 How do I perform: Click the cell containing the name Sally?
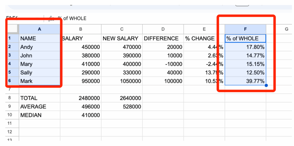pyautogui.click(x=39, y=72)
